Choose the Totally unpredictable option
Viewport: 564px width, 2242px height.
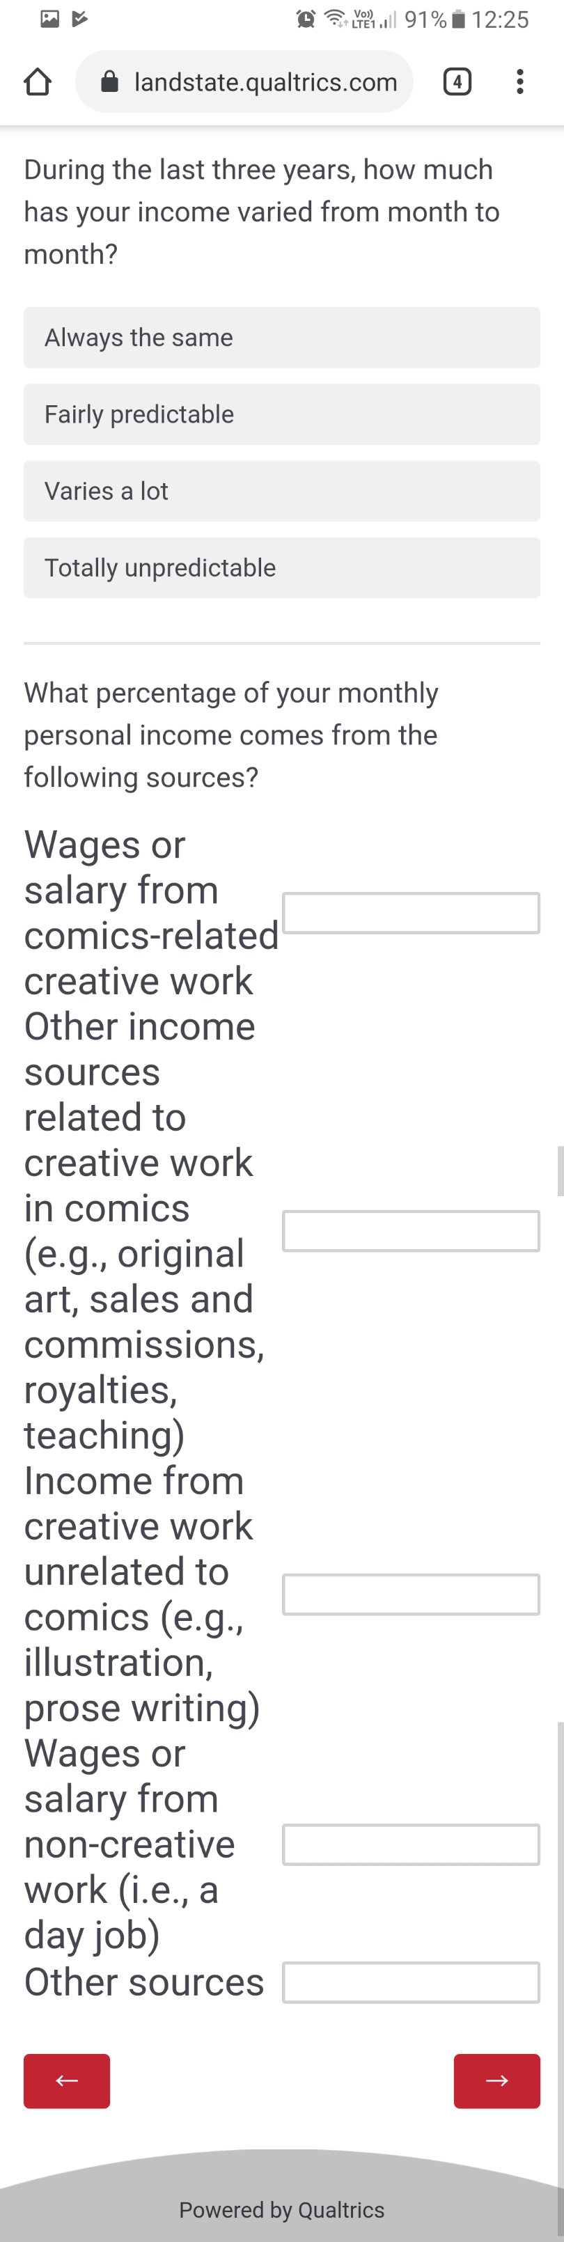point(282,567)
